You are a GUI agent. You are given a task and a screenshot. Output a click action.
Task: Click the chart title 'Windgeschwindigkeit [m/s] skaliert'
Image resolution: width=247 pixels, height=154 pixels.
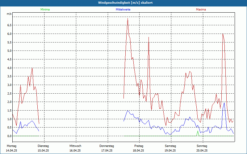click(x=125, y=3)
